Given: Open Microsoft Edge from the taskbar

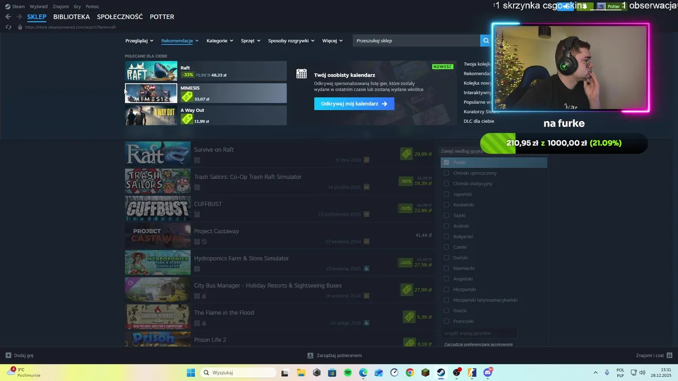Looking at the screenshot, I should click(x=363, y=373).
